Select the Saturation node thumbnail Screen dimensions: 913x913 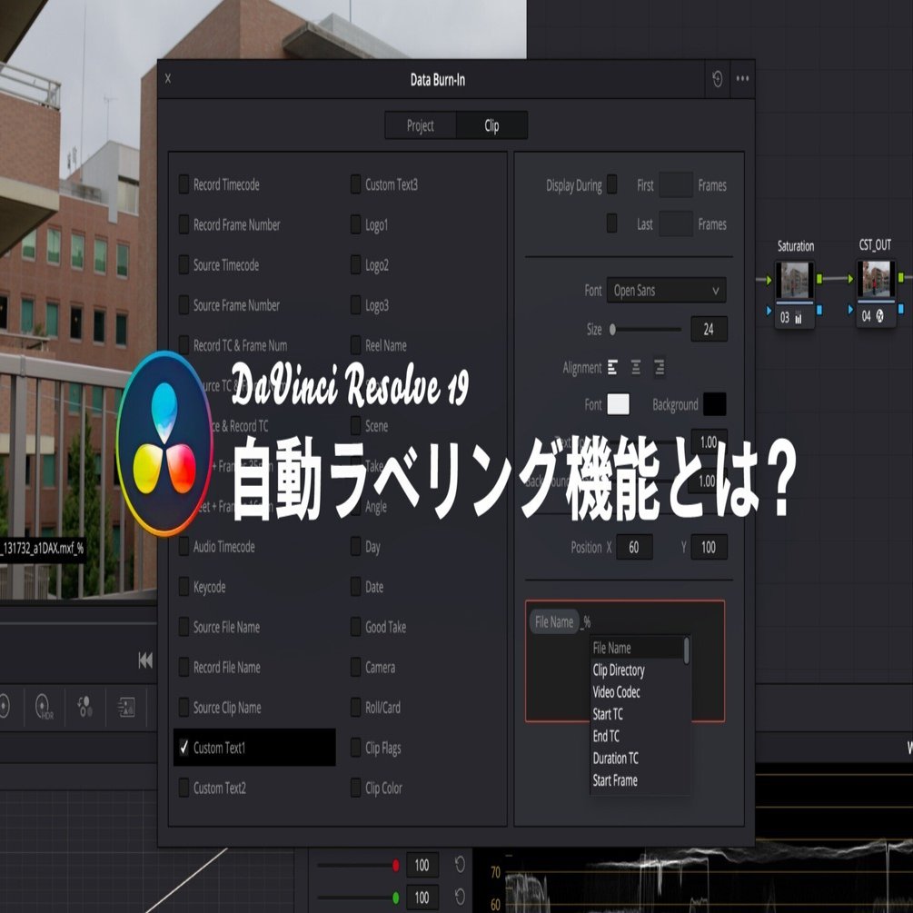pyautogui.click(x=794, y=277)
